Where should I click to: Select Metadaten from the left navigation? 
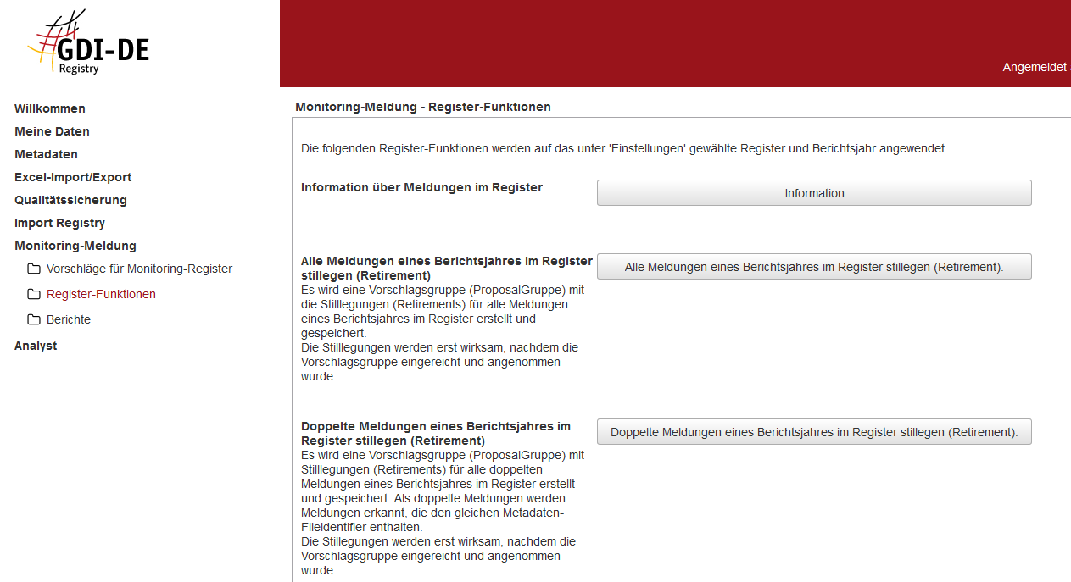[46, 154]
